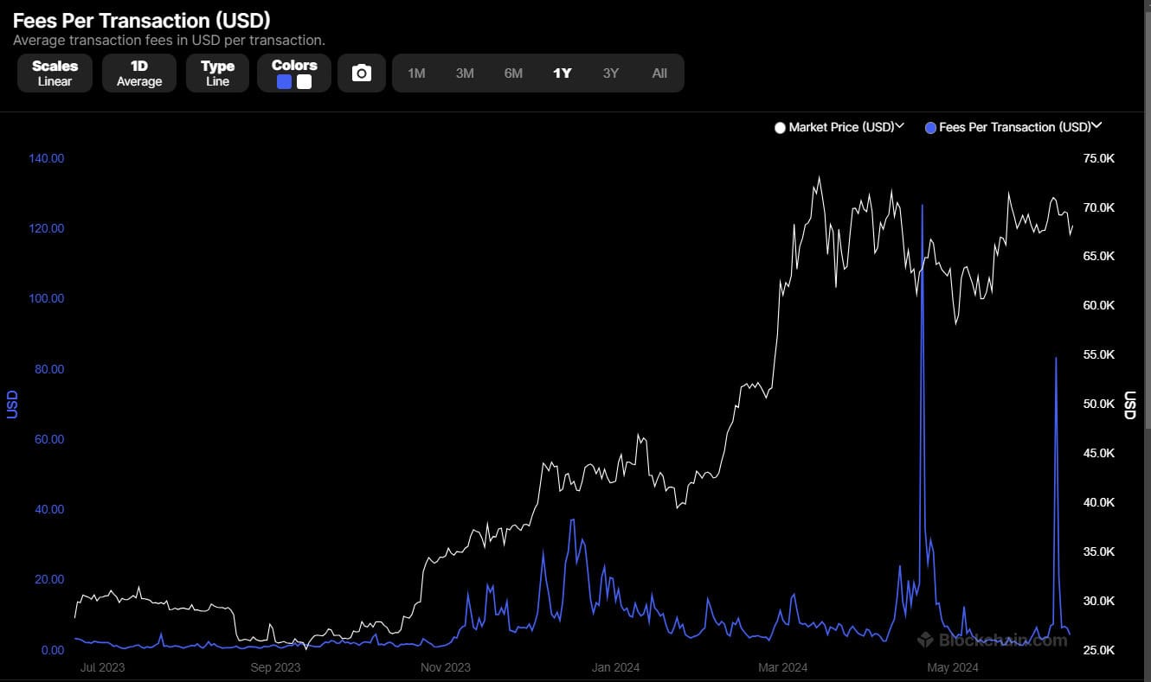
Task: Toggle the blue Fees Per Transaction legend dot
Action: point(930,128)
